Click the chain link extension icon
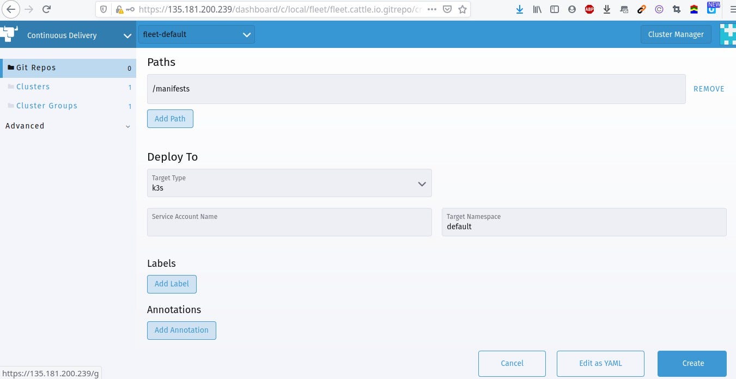Viewport: 736px width, 379px height. click(642, 9)
